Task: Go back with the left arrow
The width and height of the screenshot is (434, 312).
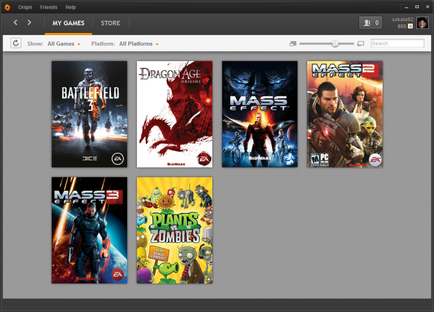Action: 15,22
